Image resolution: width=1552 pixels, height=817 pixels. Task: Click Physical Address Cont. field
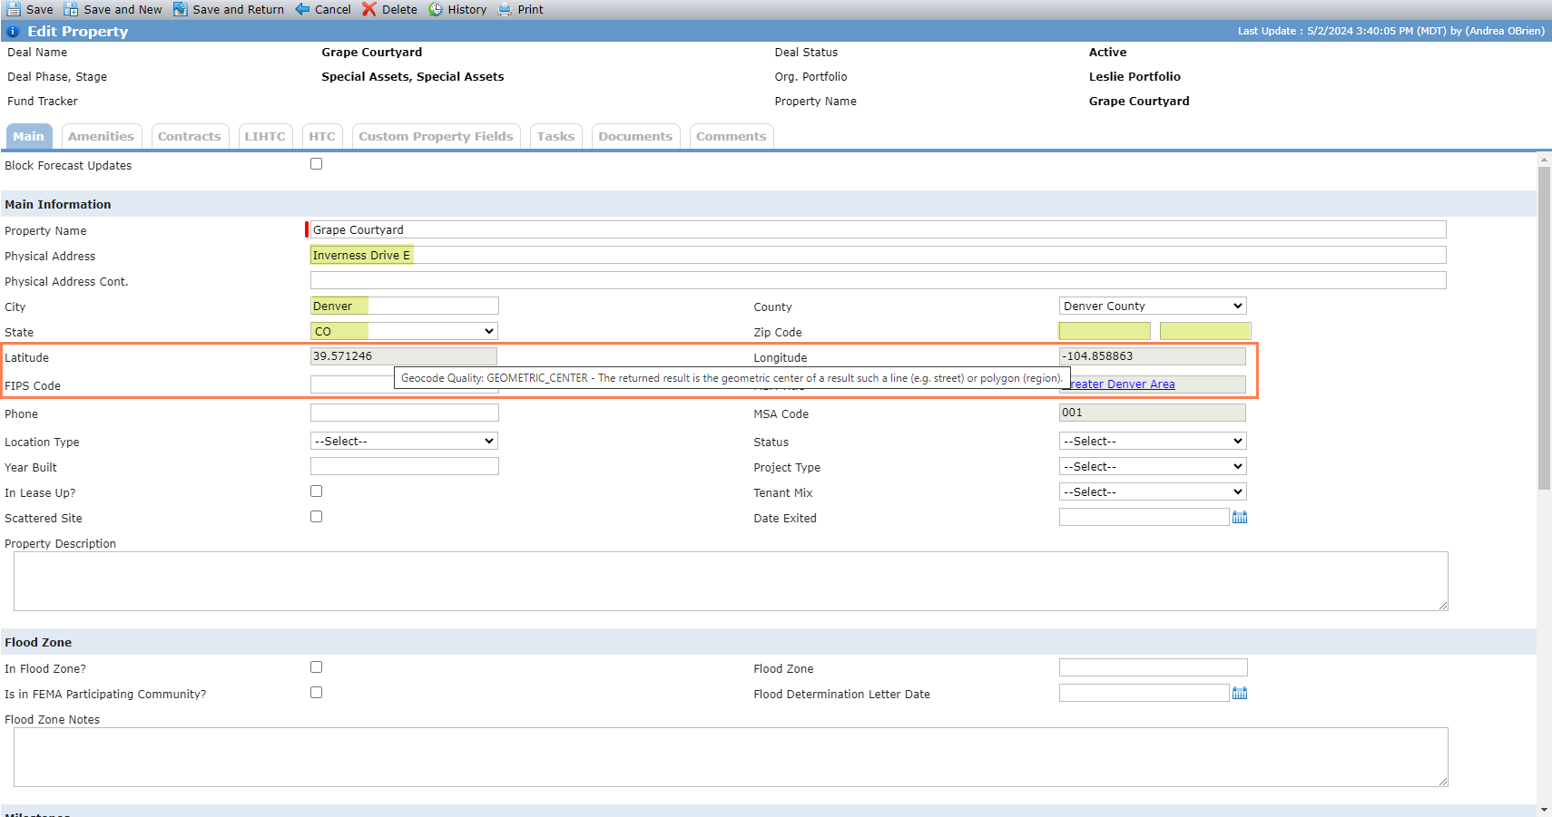[878, 280]
